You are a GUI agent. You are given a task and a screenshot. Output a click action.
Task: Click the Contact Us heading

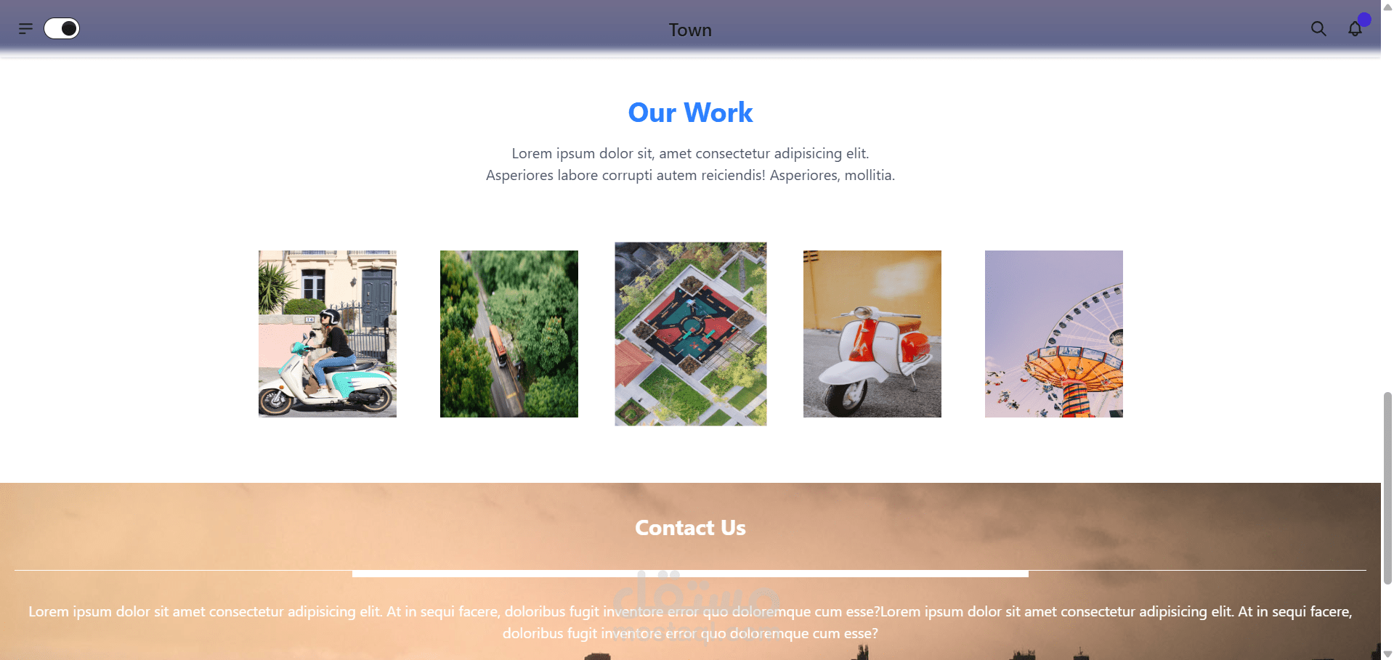[x=690, y=528]
